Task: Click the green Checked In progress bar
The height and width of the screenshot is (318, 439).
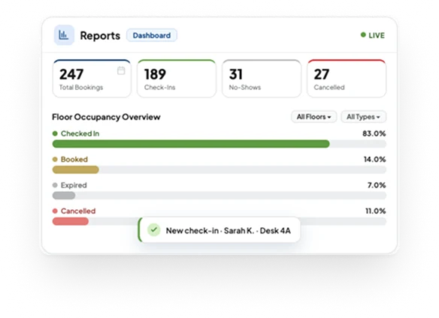Action: point(191,144)
